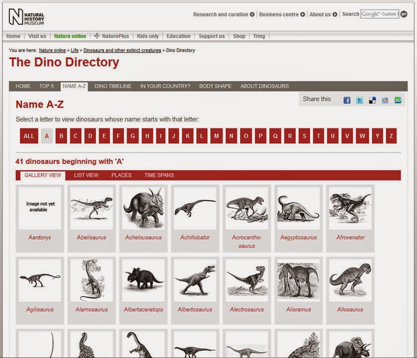Switch to LIST VIEW tab
This screenshot has width=417, height=358.
point(86,176)
